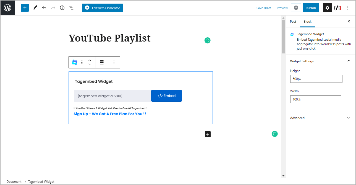The height and width of the screenshot is (185, 356).
Task: Publish the post
Action: pos(311,8)
